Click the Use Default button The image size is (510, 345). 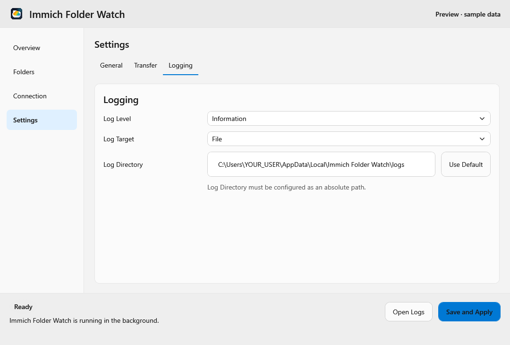[x=466, y=164]
